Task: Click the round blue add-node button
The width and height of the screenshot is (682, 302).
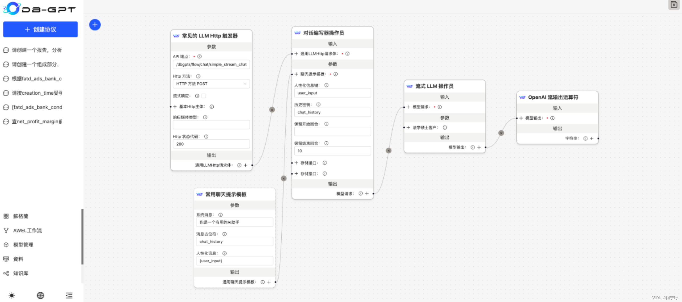Action: (x=95, y=25)
